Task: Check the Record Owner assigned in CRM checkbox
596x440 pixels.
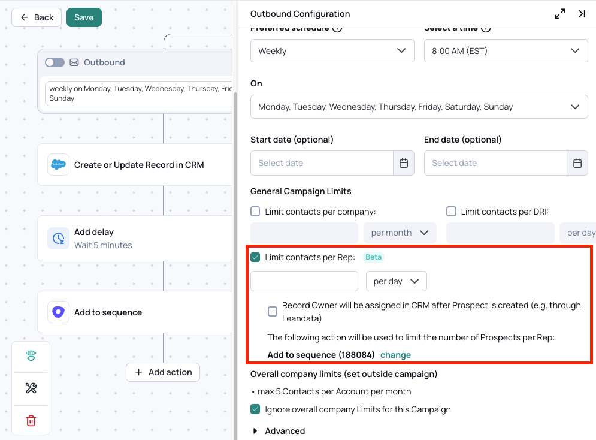Action: pos(273,312)
